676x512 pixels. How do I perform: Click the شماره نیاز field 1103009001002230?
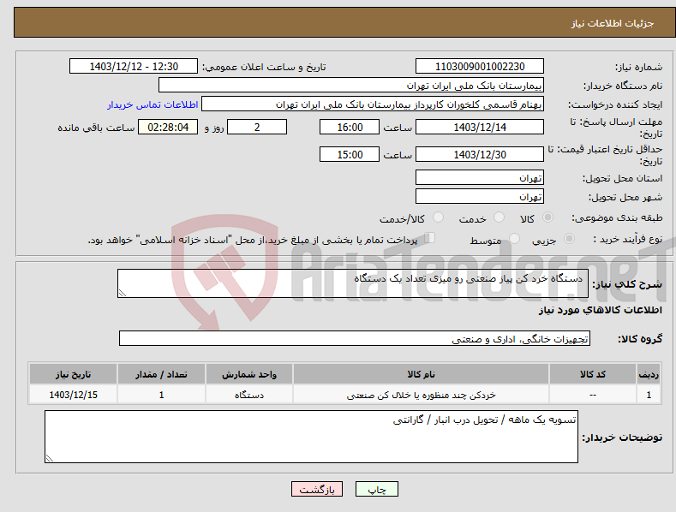pos(480,67)
